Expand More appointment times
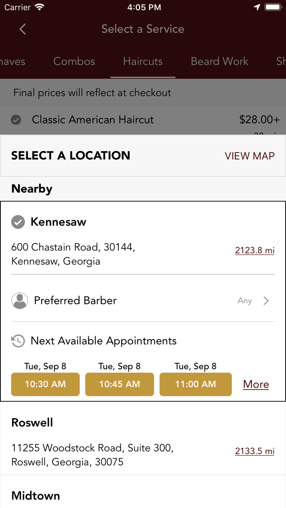 click(x=256, y=384)
